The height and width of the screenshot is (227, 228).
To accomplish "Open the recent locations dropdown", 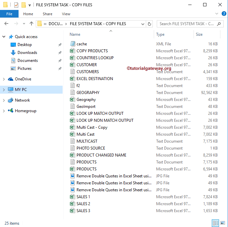I will point(24,24).
